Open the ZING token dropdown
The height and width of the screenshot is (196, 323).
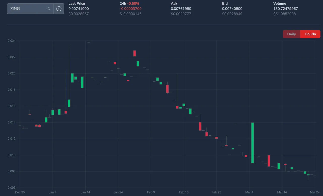coord(30,9)
